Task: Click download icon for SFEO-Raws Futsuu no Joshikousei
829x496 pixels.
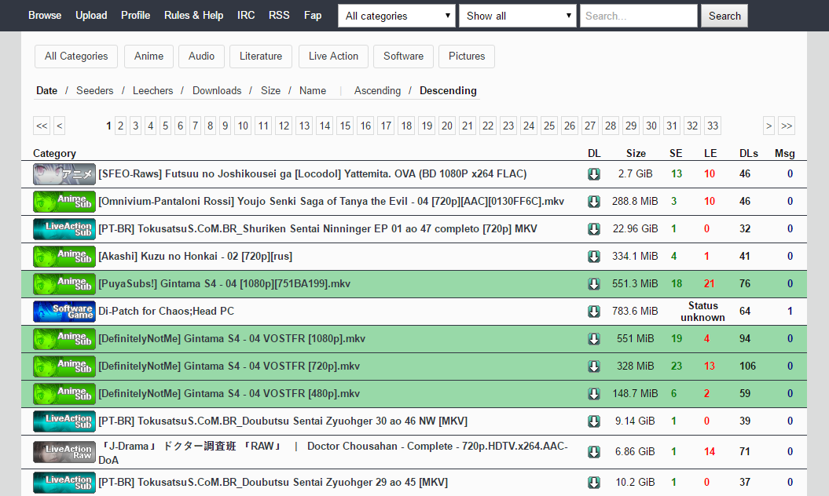Action: [594, 174]
